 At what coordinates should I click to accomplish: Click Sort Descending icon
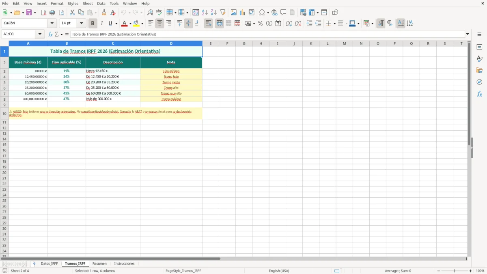(x=214, y=13)
